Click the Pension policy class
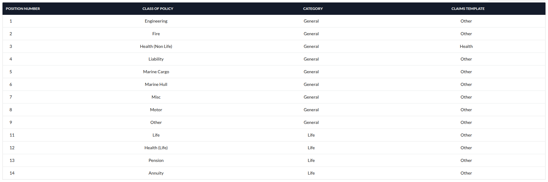 (x=156, y=160)
